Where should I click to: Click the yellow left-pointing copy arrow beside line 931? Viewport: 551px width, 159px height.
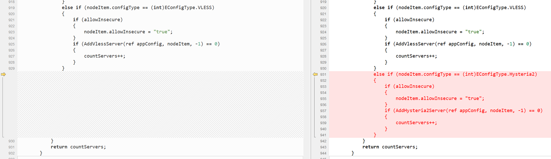[x=315, y=74]
